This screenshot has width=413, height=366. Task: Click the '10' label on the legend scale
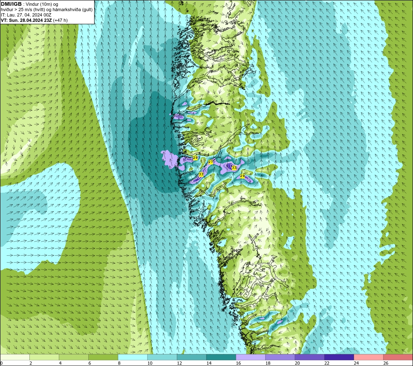[150, 363]
